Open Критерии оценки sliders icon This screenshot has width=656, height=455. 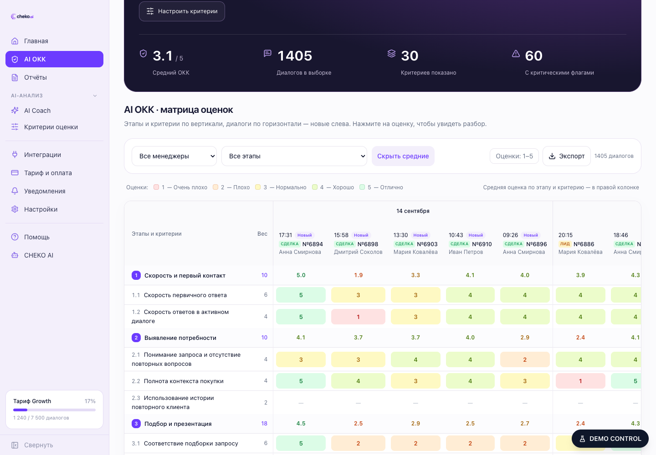click(15, 127)
